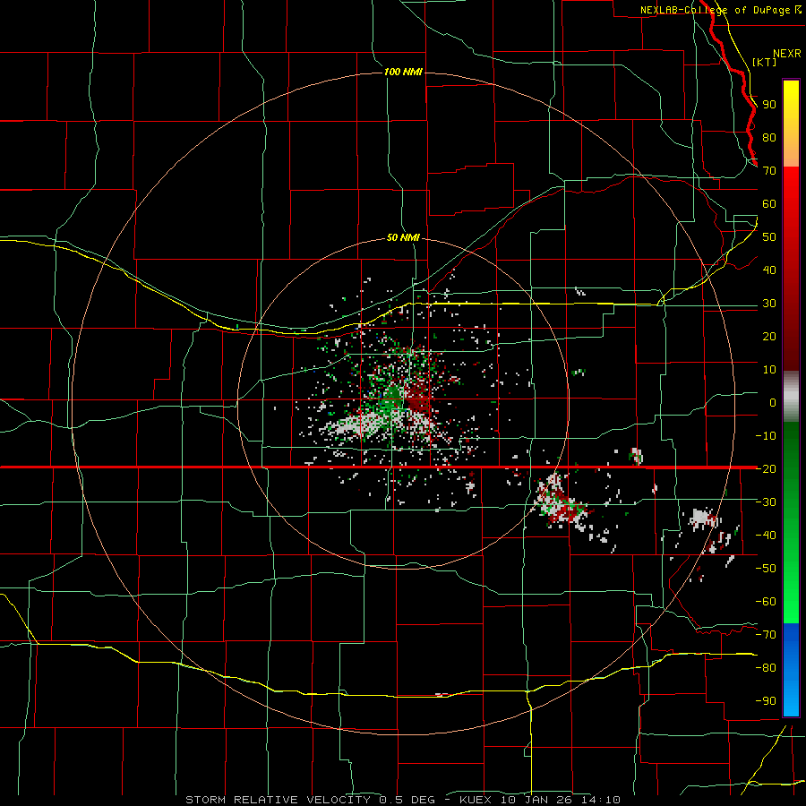Screen dimensions: 806x806
Task: Click the 'NEXLAB-College of DuPage' watermark text
Action: [x=715, y=10]
